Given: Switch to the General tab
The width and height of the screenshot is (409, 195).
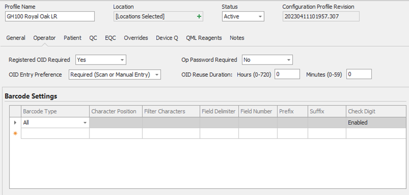Looking at the screenshot, I should [x=16, y=38].
